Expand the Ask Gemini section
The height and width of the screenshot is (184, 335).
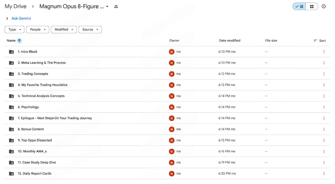(7, 19)
